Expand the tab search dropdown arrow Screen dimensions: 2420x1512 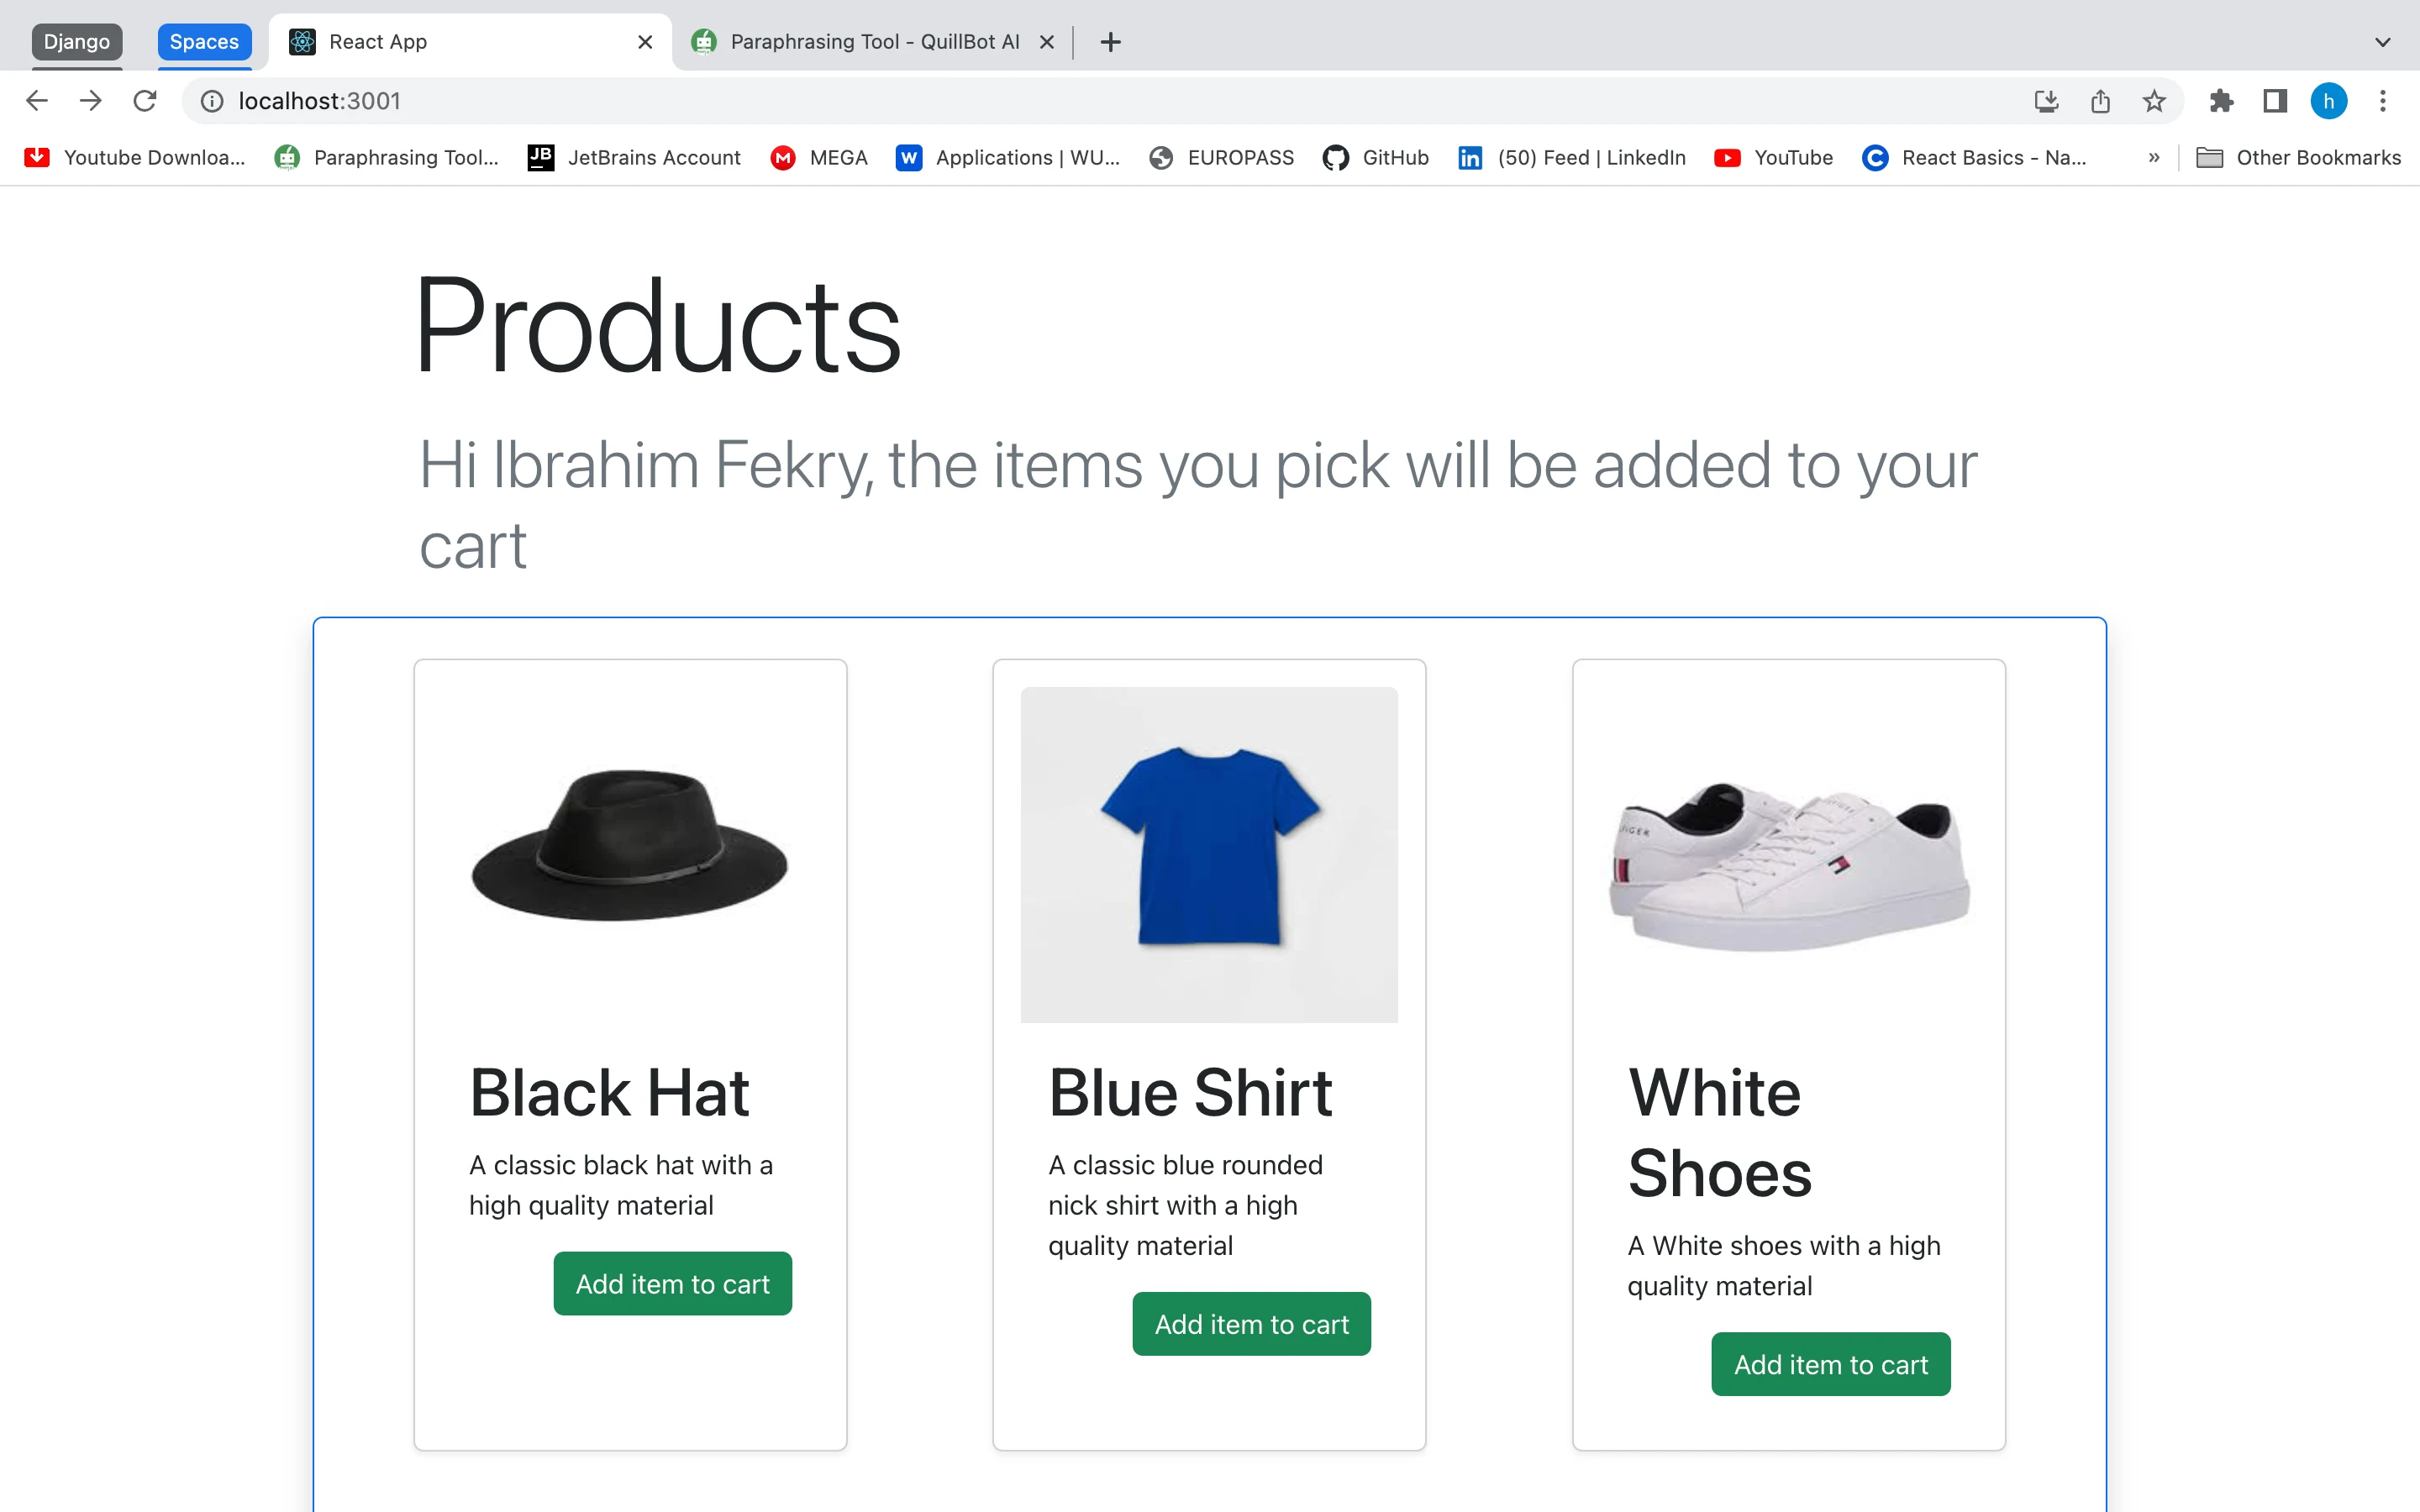tap(2382, 42)
